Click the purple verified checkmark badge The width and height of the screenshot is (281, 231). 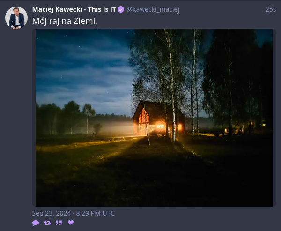click(121, 9)
